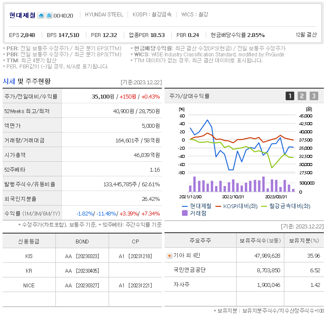
Task: Select 133,445,785주 / 62.61% shares value
Action: [131, 184]
